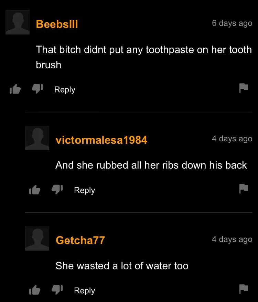Flag BeebsIII's comment as inappropriate
This screenshot has width=258, height=302.
click(244, 88)
